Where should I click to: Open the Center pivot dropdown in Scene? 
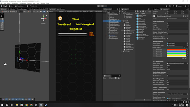click(x=5, y=11)
